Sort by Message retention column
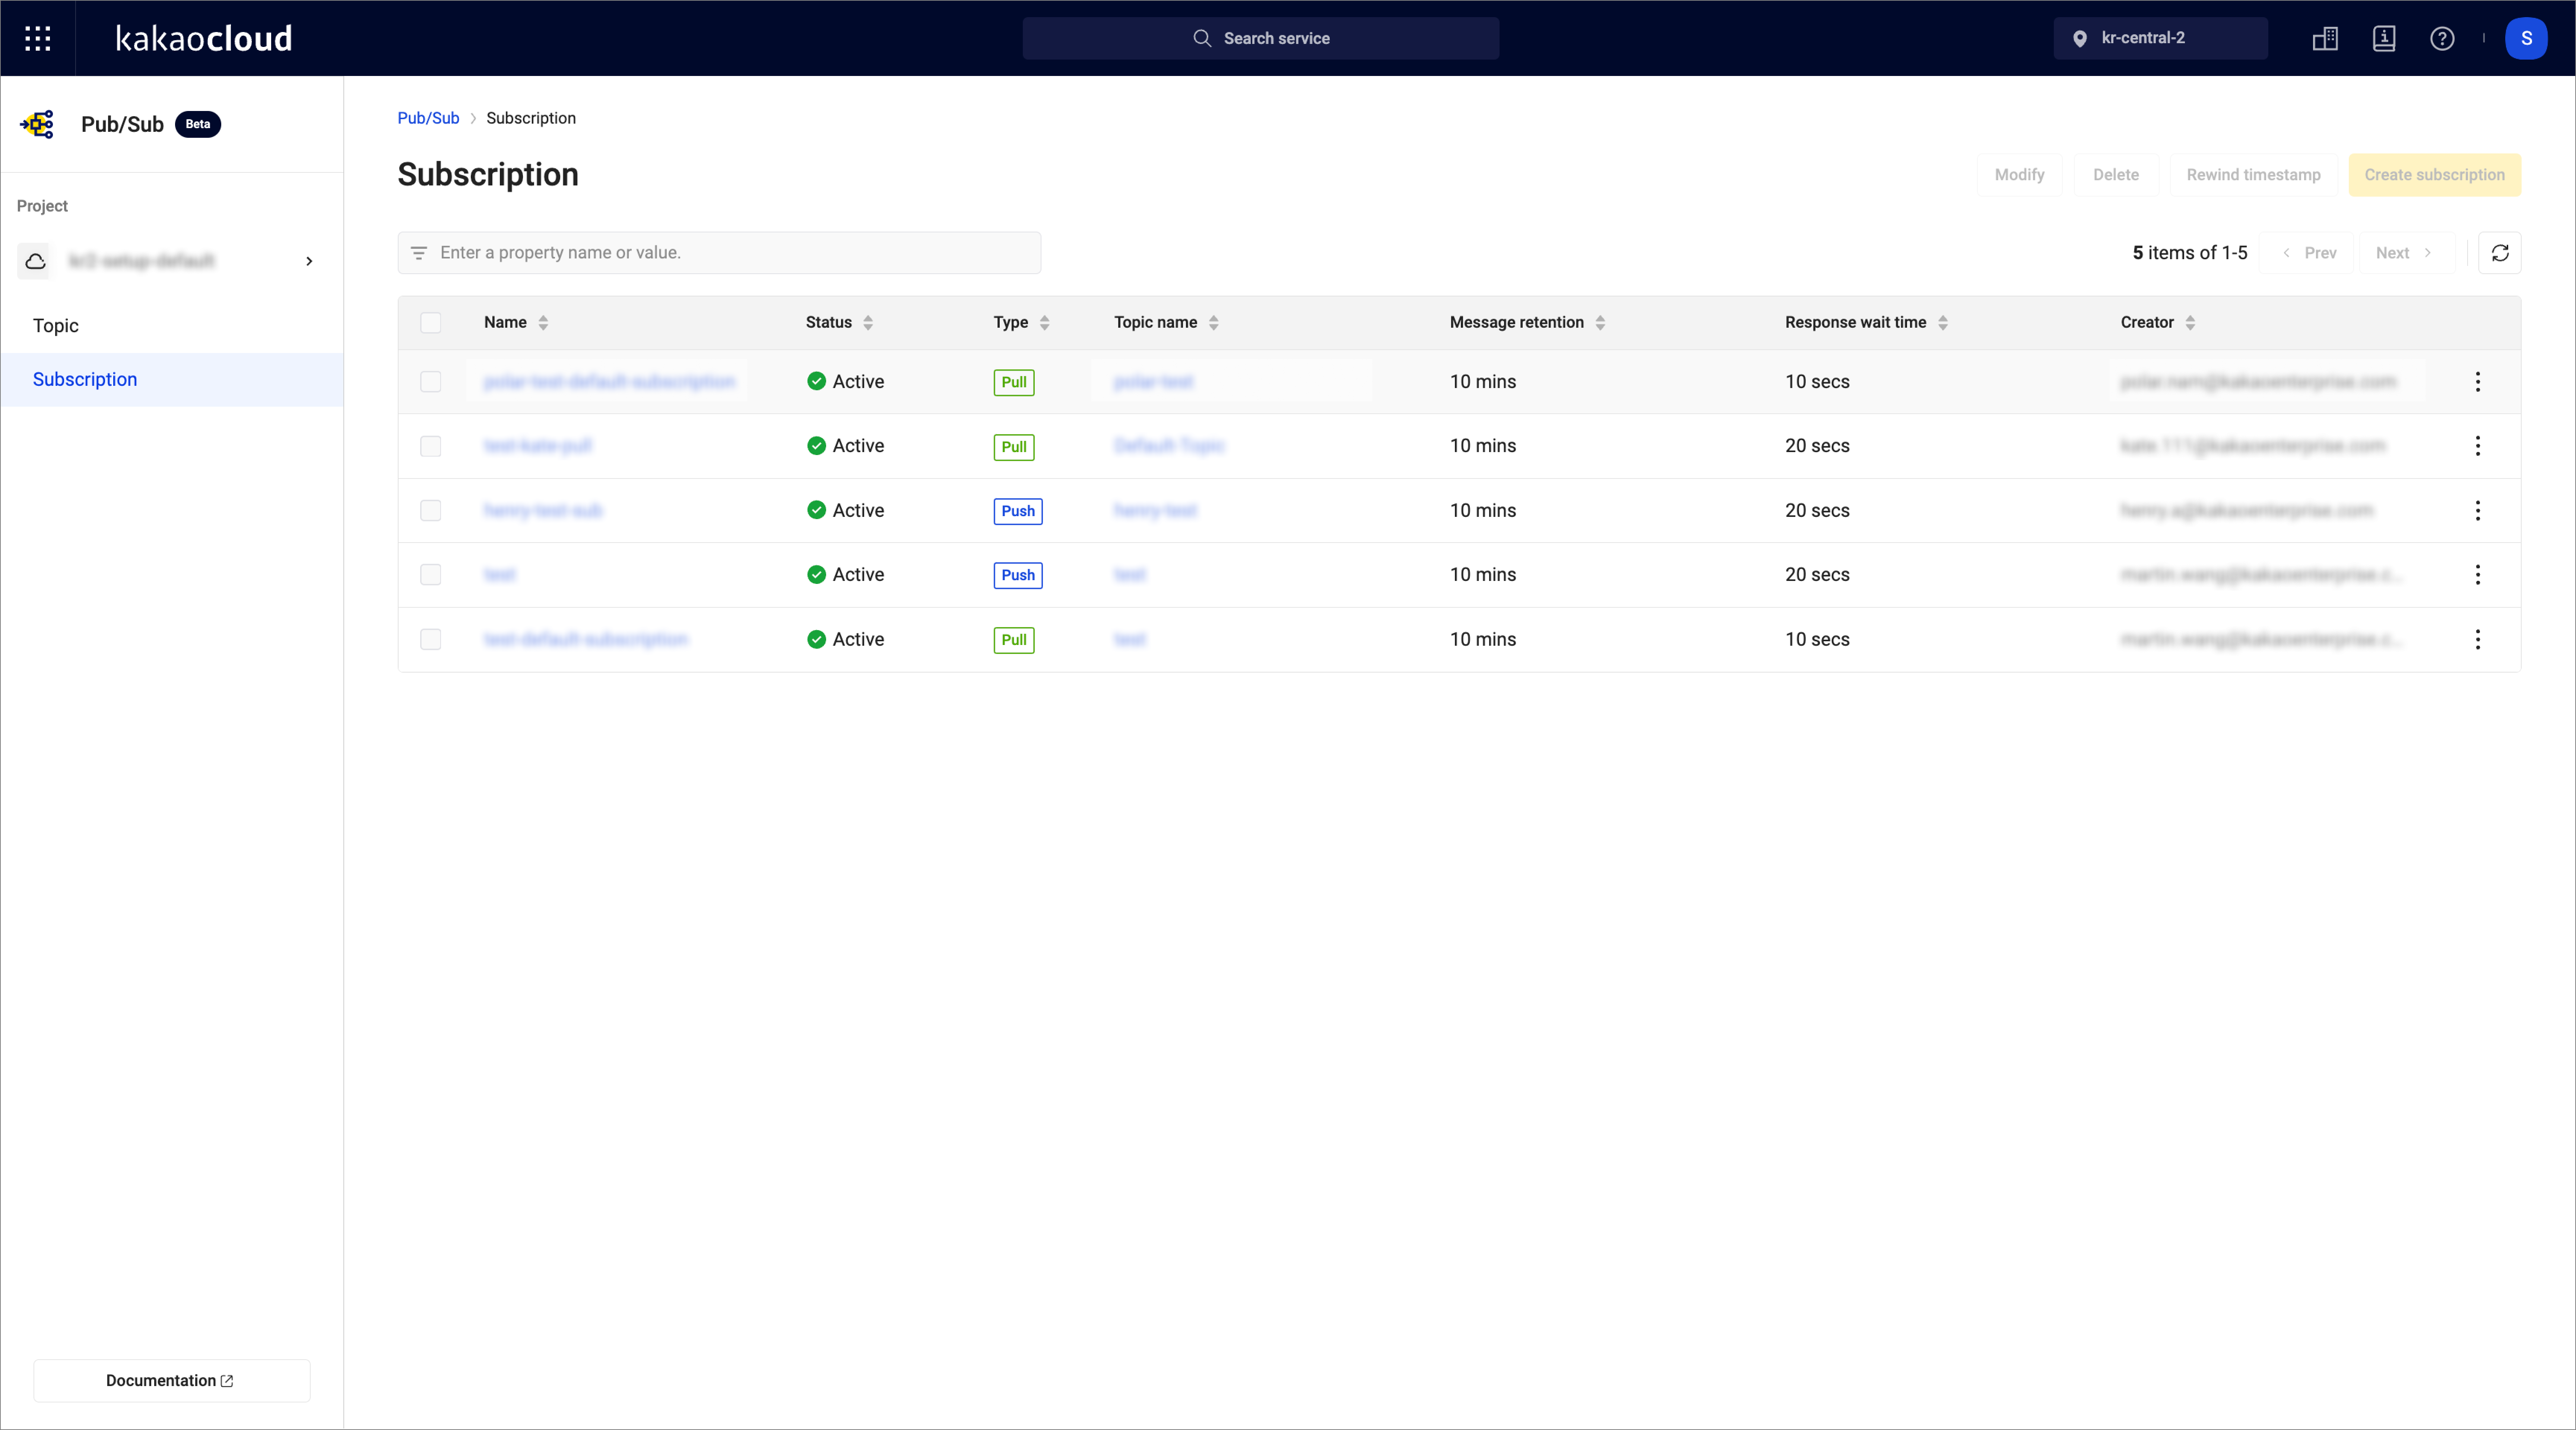Screen dimensions: 2576x1430 [x=1600, y=323]
